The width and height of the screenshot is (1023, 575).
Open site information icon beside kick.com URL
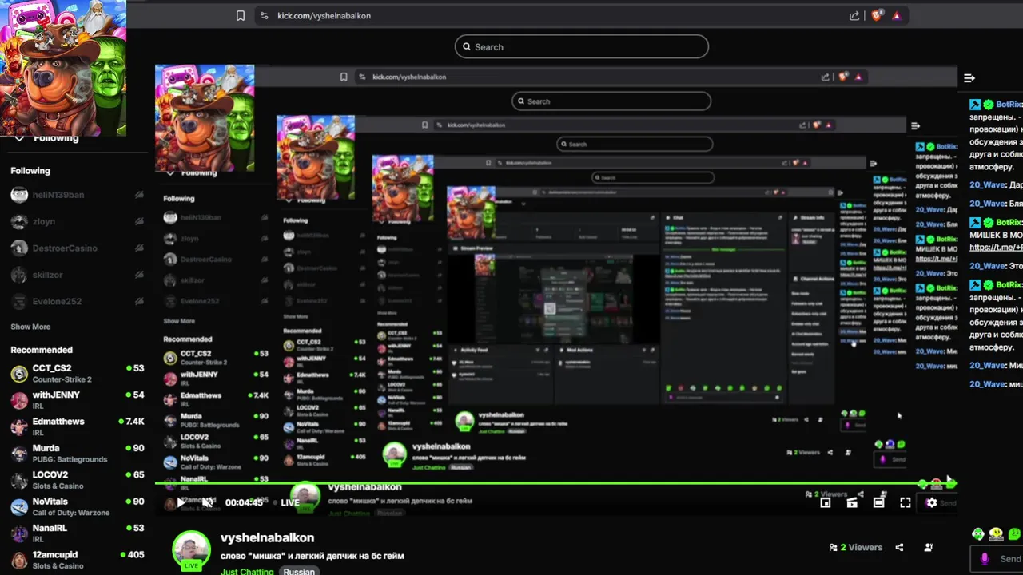pyautogui.click(x=264, y=15)
